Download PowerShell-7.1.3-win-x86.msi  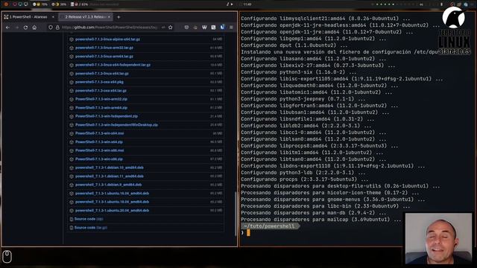pyautogui.click(x=99, y=150)
